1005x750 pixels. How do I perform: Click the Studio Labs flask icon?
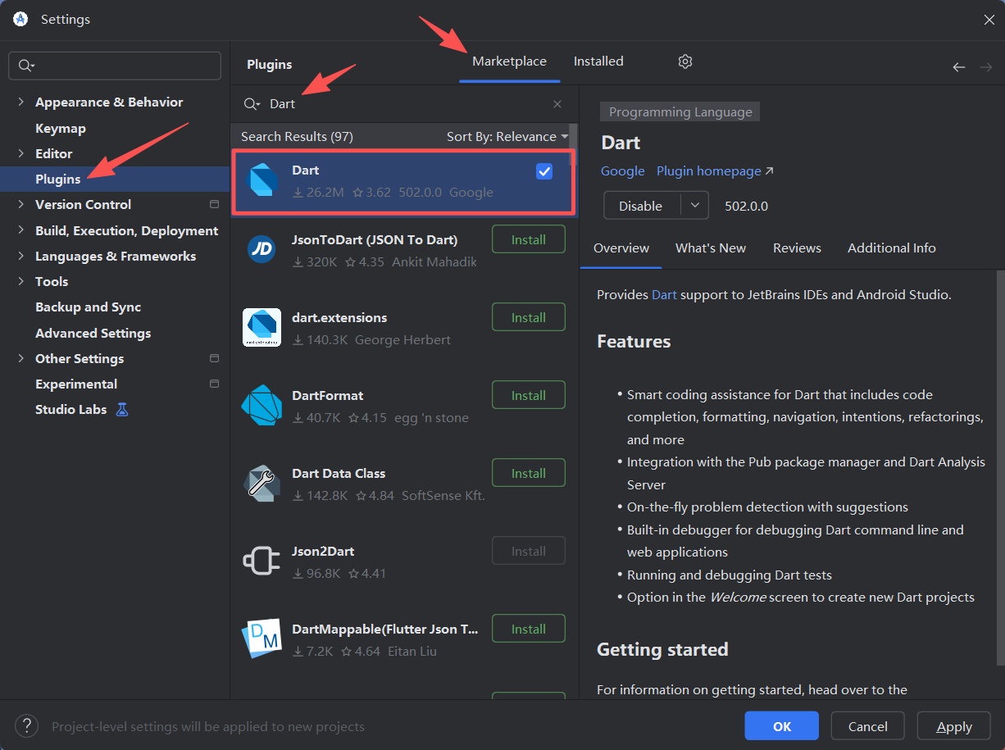pos(122,409)
